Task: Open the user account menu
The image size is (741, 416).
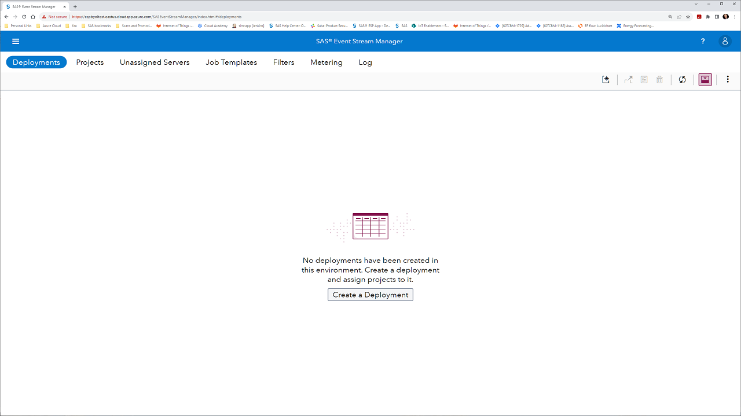Action: coord(725,41)
